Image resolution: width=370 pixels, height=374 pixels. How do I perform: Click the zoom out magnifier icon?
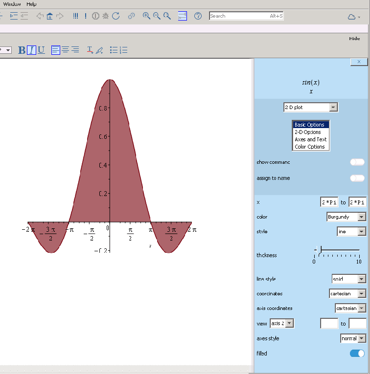click(x=157, y=16)
